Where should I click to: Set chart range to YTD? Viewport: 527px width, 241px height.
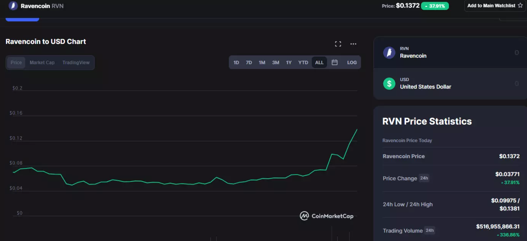pos(303,62)
